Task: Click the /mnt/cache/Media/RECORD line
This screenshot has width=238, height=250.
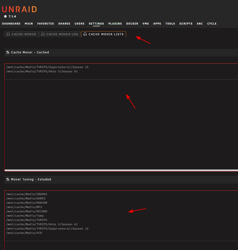Action: coord(27,211)
